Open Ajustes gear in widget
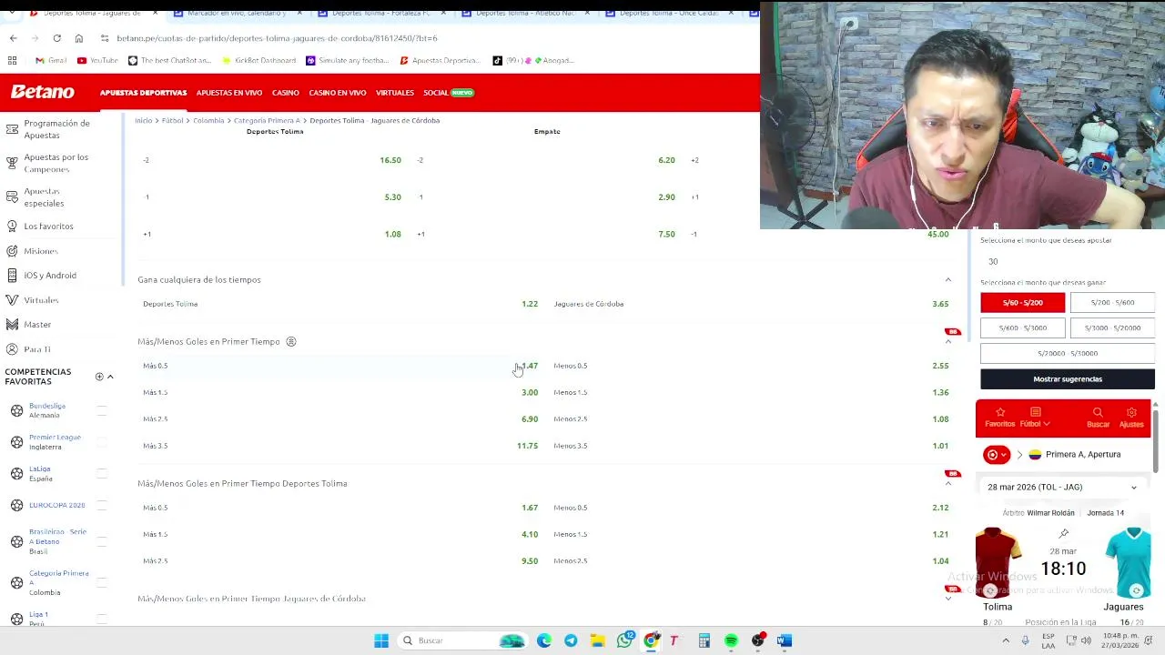The width and height of the screenshot is (1165, 655). [x=1131, y=418]
